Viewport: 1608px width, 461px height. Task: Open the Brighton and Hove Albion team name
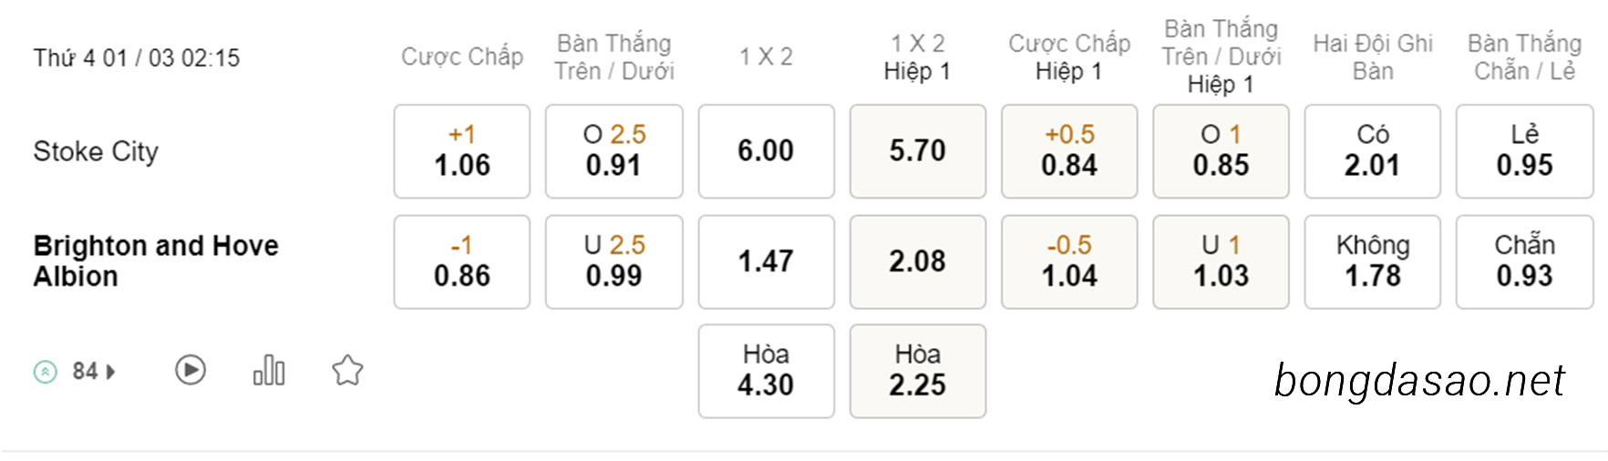point(156,261)
